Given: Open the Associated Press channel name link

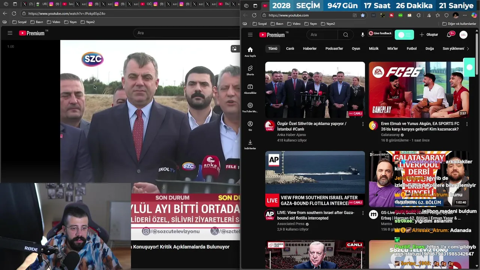Looking at the screenshot, I should [x=291, y=224].
